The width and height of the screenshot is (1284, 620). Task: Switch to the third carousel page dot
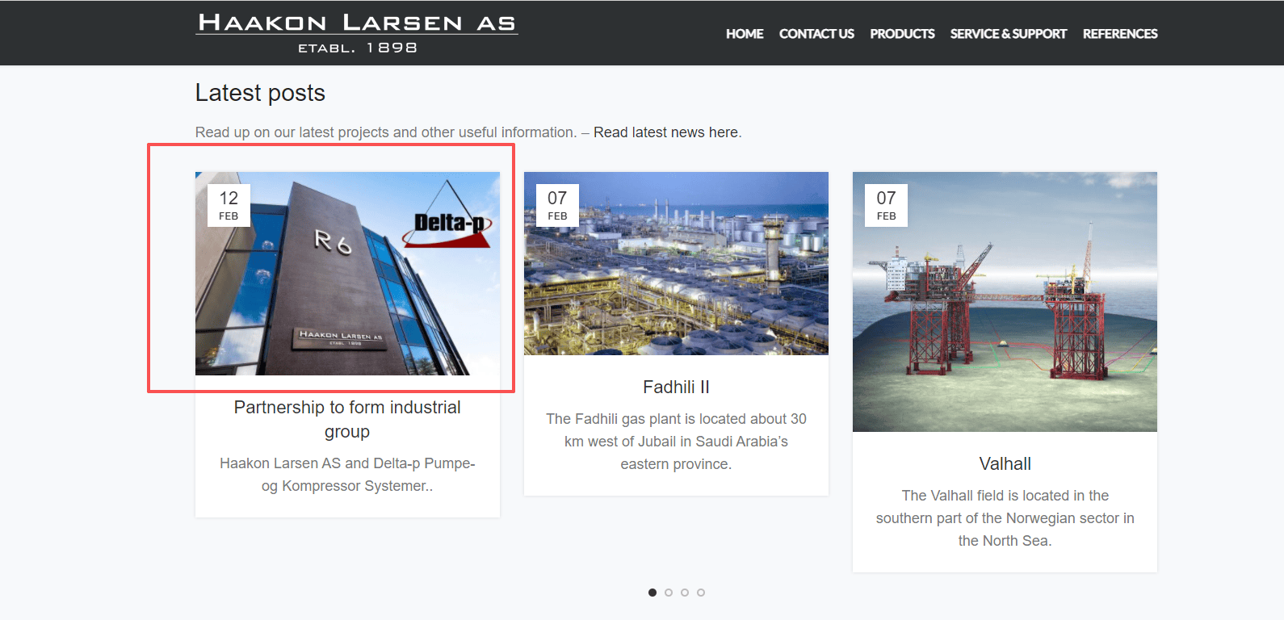685,593
